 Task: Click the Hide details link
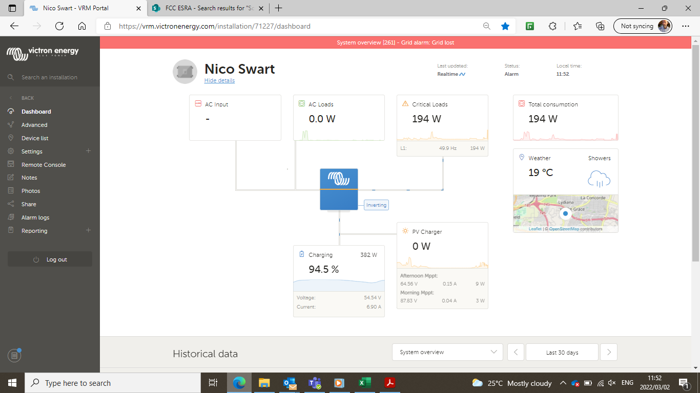[219, 80]
